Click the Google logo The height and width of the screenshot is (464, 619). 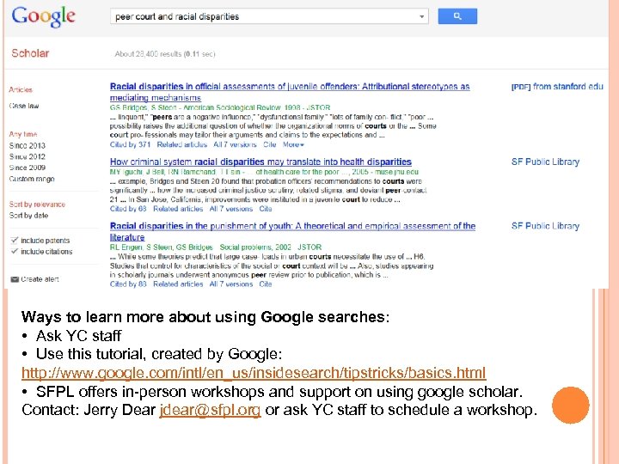(x=44, y=17)
